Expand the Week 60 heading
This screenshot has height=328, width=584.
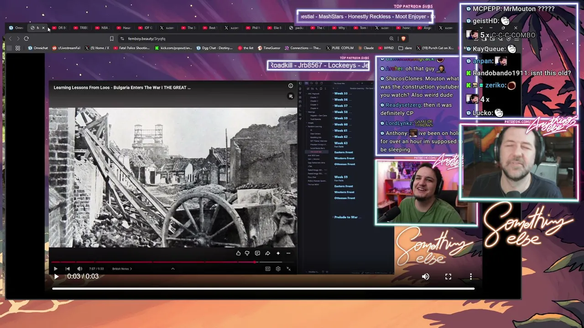tap(340, 124)
